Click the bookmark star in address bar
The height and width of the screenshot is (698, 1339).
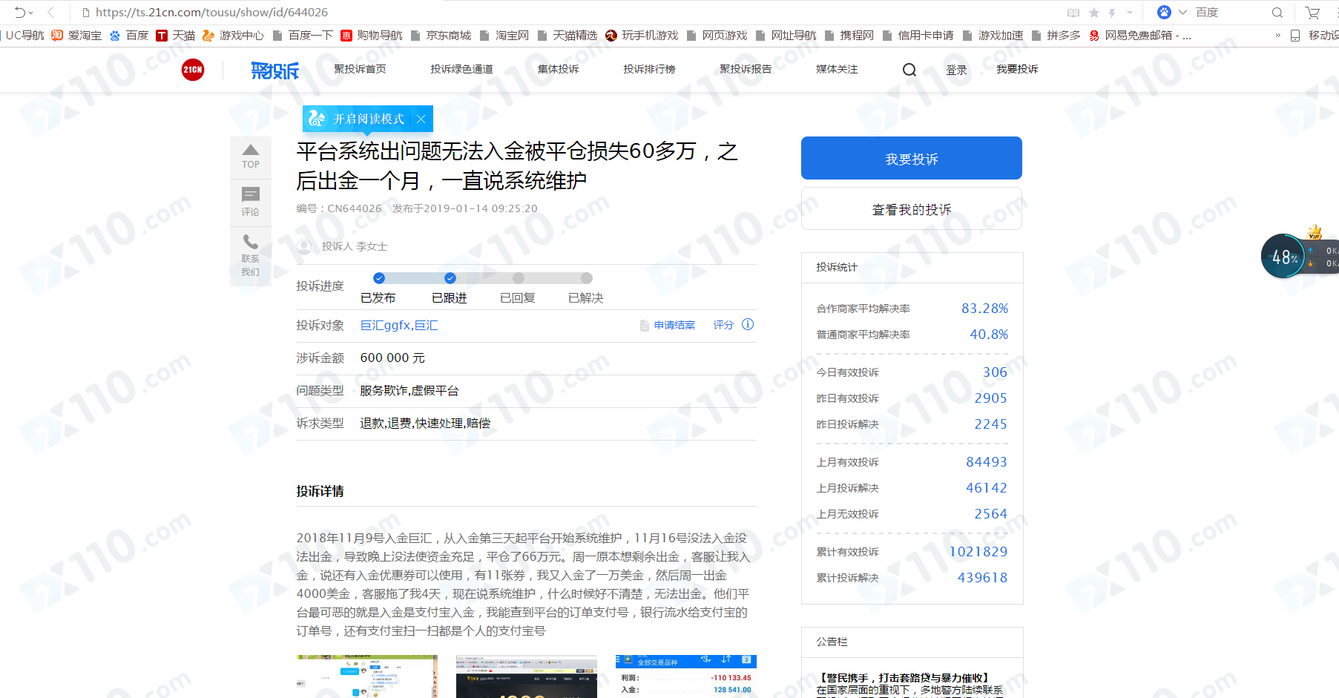1094,13
